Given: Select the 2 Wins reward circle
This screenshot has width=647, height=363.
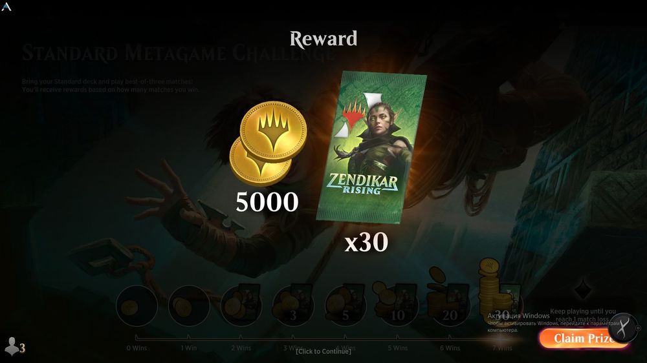Looking at the screenshot, I should coord(241,306).
